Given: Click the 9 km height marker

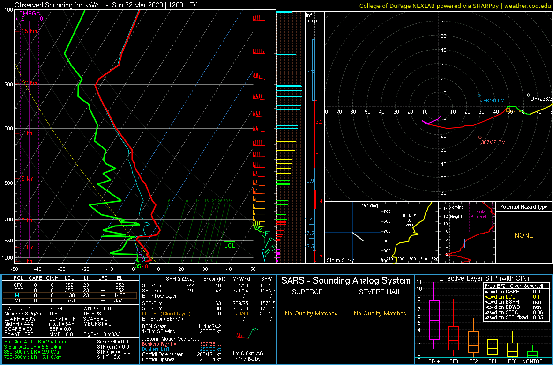Looking at the screenshot, I should point(25,133).
